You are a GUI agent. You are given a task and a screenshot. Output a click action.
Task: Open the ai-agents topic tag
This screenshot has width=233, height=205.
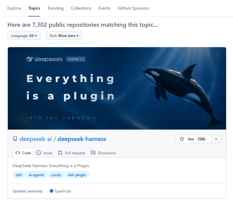(36, 175)
